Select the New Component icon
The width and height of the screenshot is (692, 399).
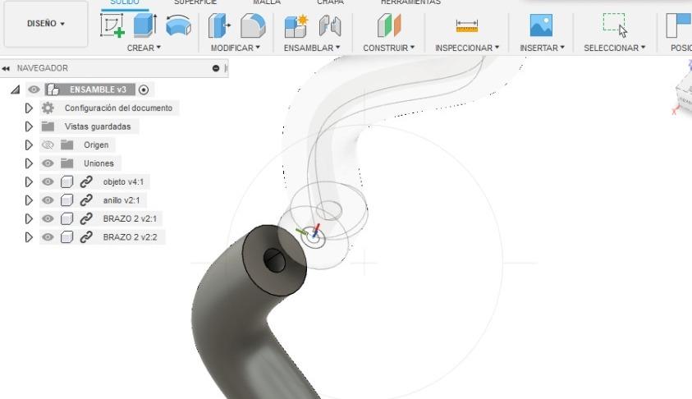[x=296, y=25]
